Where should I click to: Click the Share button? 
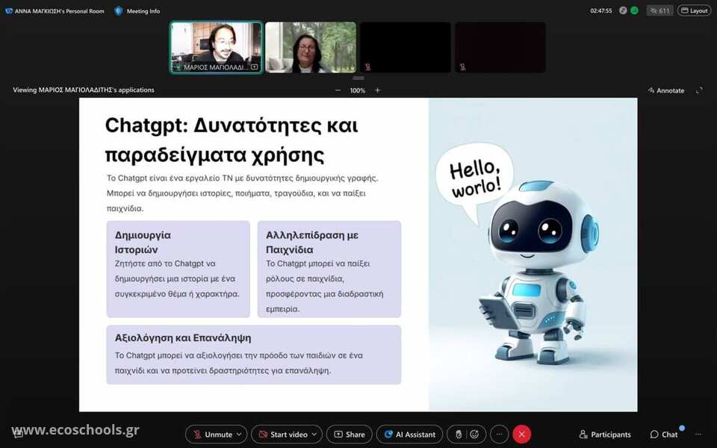[350, 435]
